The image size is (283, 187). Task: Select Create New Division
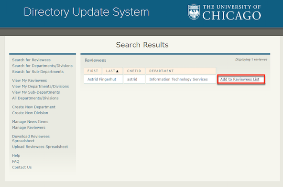point(30,113)
